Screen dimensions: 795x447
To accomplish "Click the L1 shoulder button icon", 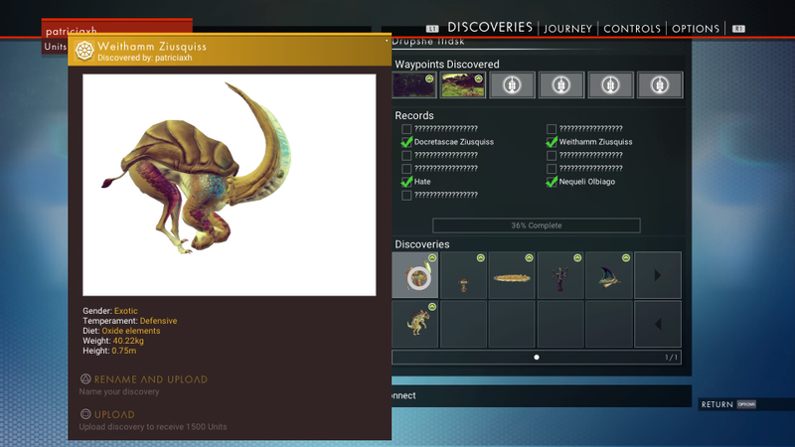I will [x=432, y=29].
